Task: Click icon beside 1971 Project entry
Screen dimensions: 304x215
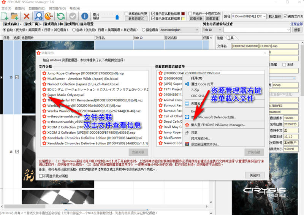Action: tap(160, 89)
